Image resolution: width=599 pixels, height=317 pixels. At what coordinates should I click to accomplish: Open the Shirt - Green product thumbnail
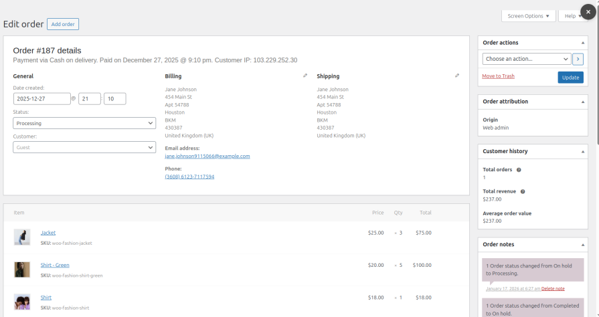(22, 269)
